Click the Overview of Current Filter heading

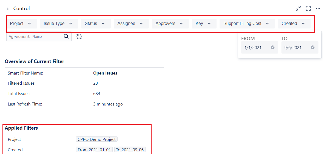pyautogui.click(x=35, y=61)
